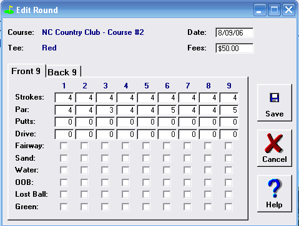
Task: Check Sand box for hole 6
Action: [x=167, y=158]
